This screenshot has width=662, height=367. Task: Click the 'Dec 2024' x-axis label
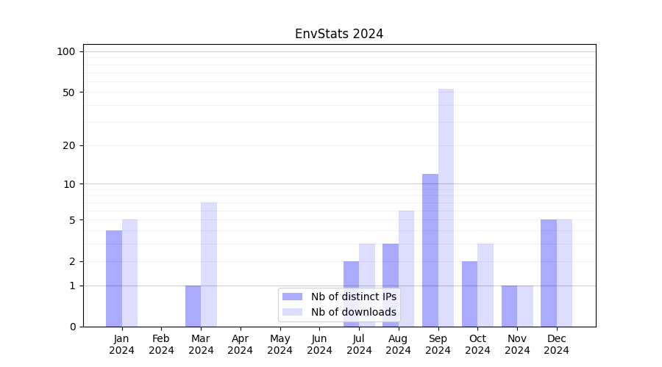[x=557, y=344]
